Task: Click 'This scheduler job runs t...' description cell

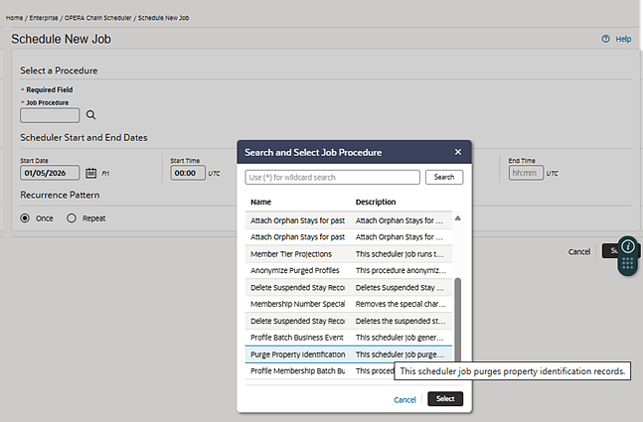Action: click(400, 254)
